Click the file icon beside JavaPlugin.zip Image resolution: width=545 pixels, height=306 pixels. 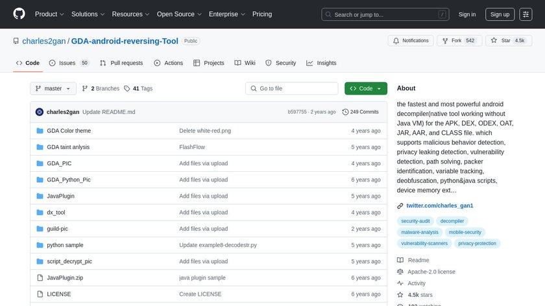pyautogui.click(x=40, y=277)
